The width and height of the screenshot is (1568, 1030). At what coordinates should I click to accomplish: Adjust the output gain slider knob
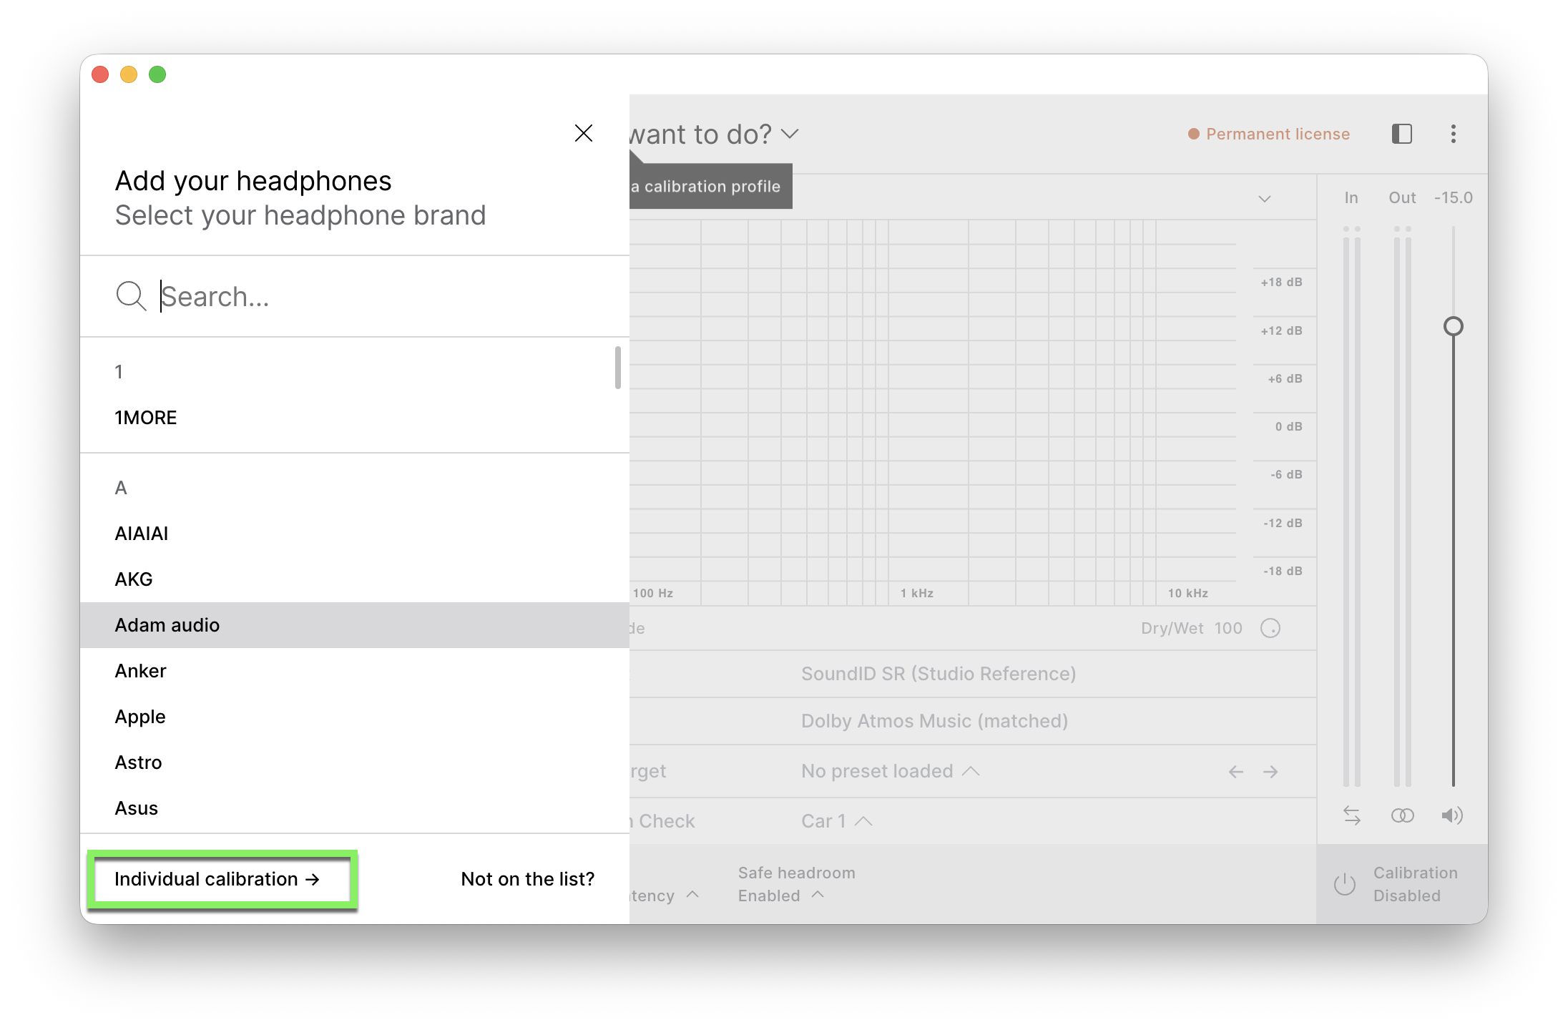(1454, 327)
